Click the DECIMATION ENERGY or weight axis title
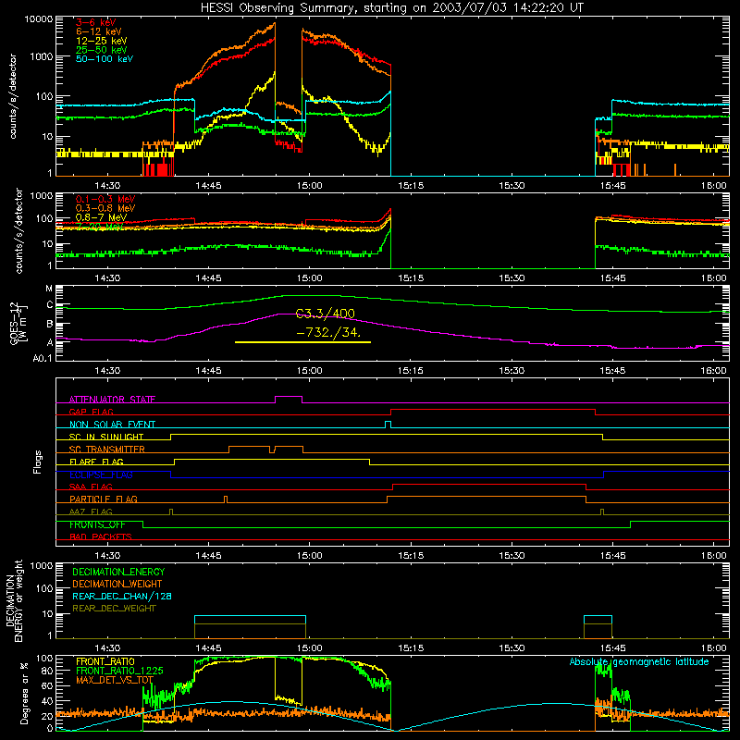This screenshot has width=740, height=740. [x=14, y=600]
